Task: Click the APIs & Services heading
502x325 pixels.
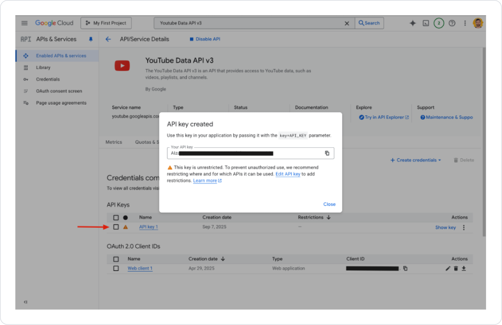Action: click(x=56, y=39)
